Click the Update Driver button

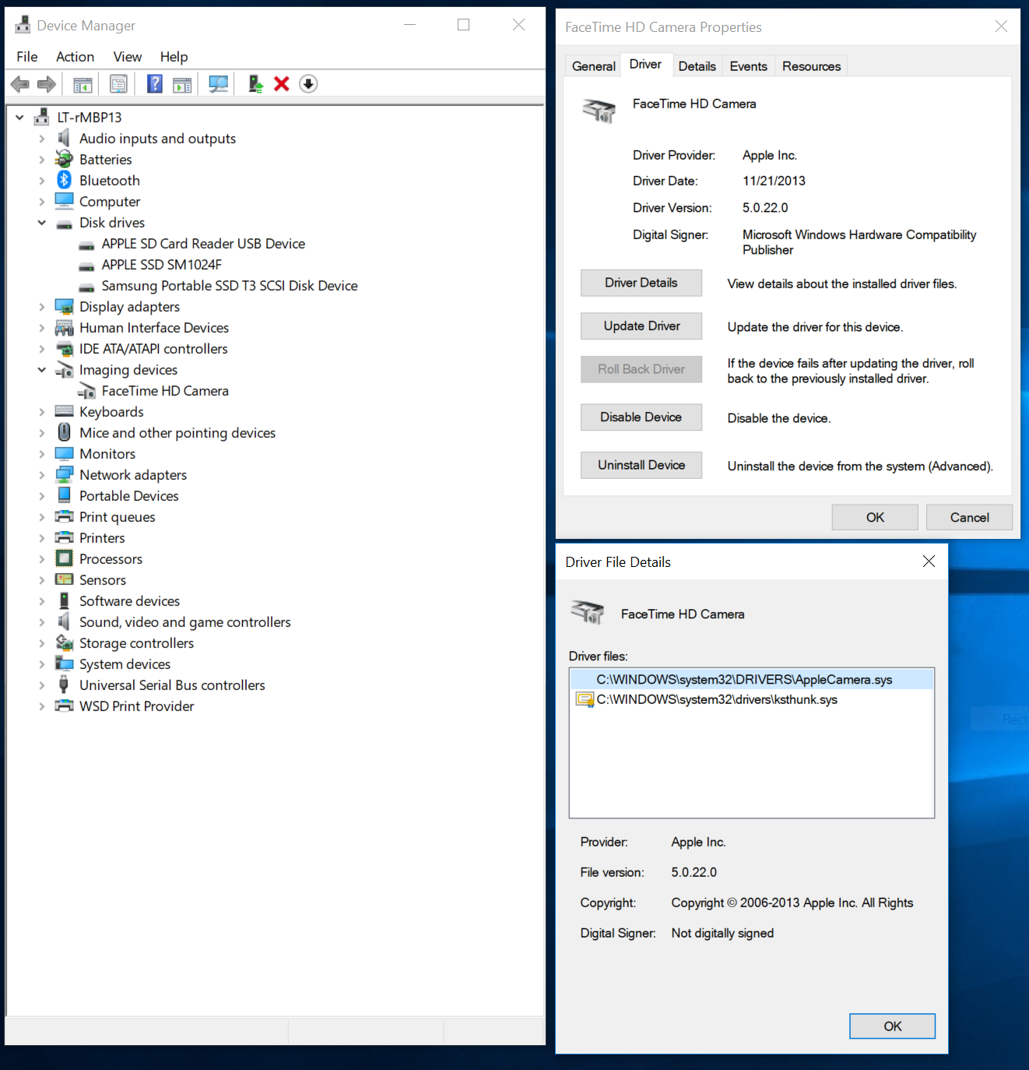pyautogui.click(x=641, y=326)
